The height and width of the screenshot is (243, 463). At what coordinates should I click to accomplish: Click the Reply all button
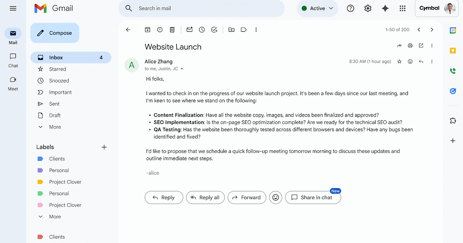(205, 197)
